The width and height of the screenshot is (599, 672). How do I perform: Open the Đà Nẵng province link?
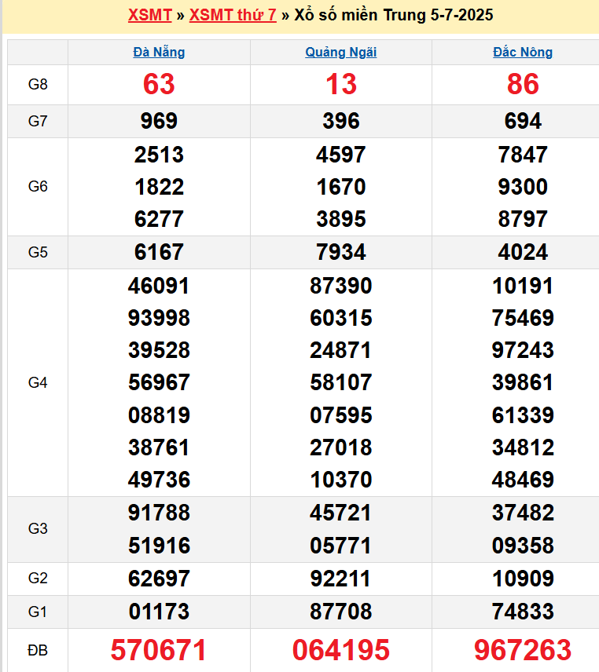159,53
